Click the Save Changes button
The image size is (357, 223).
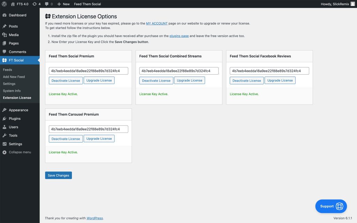(x=59, y=175)
